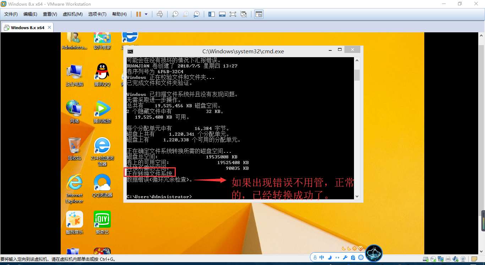Select the QQ浏览器 desktop shortcut
The width and height of the screenshot is (485, 265).
pos(102,186)
